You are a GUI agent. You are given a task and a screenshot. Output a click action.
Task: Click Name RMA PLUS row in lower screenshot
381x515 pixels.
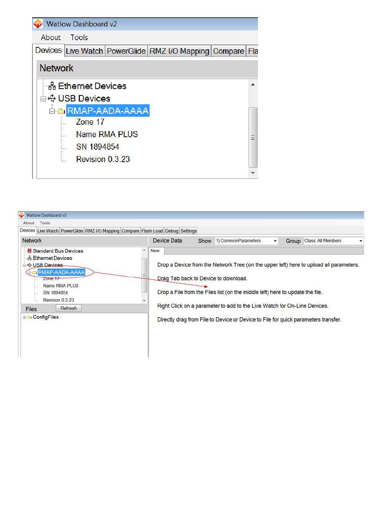tap(61, 286)
